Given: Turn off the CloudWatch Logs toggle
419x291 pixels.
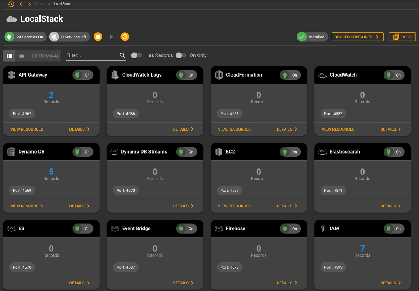Looking at the screenshot, I should point(186,75).
